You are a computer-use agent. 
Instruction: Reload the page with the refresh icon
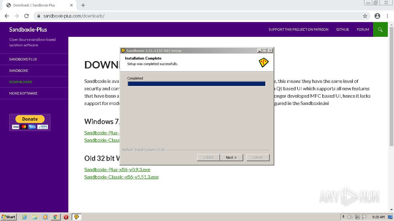click(26, 16)
